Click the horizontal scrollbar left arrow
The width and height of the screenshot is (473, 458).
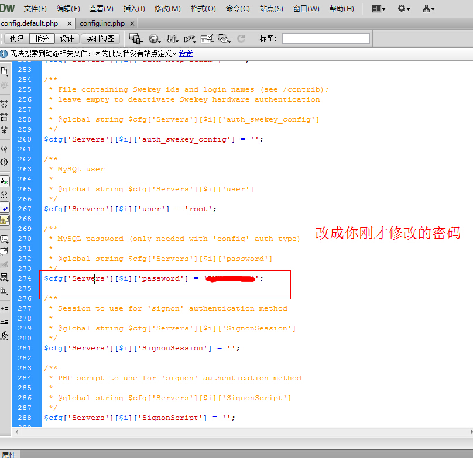tap(16, 432)
